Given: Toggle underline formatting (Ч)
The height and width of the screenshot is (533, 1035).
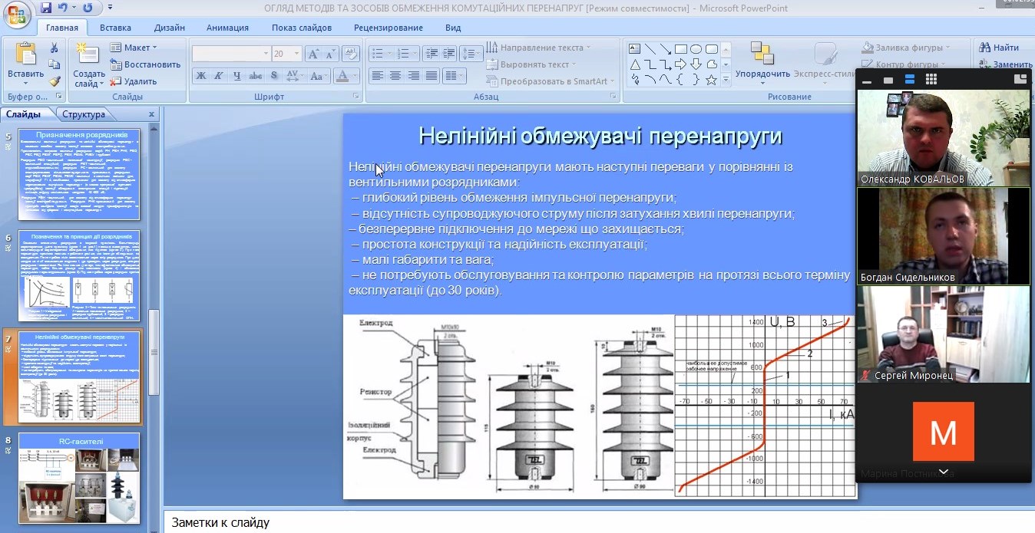Looking at the screenshot, I should tap(236, 75).
